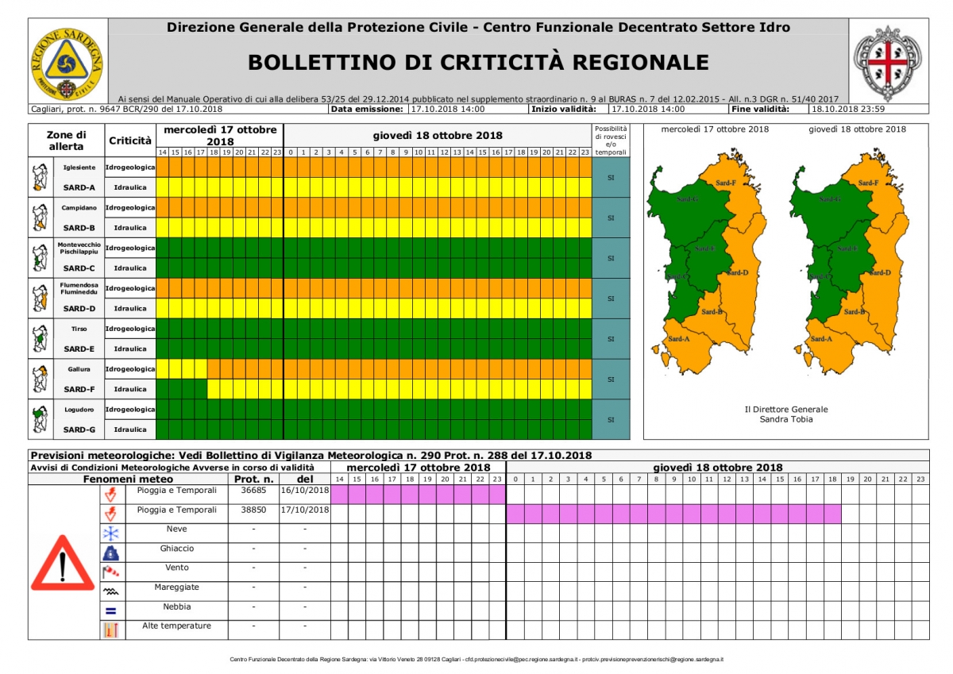Click the rain icon for prot. 38850

pyautogui.click(x=110, y=514)
